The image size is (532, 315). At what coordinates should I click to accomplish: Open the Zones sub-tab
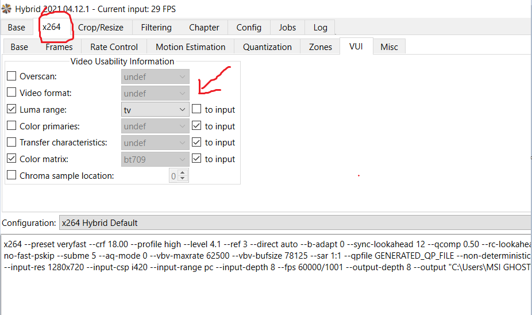click(x=320, y=47)
